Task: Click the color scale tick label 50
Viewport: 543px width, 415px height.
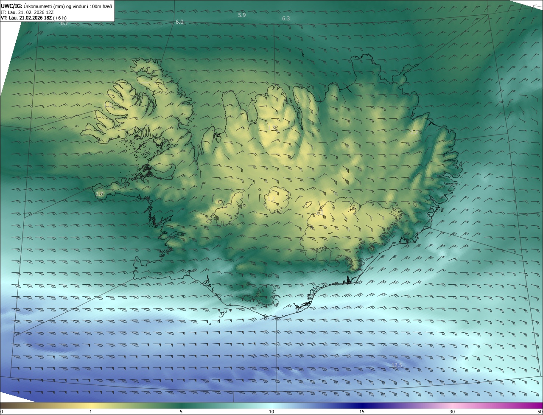Action: [540, 412]
